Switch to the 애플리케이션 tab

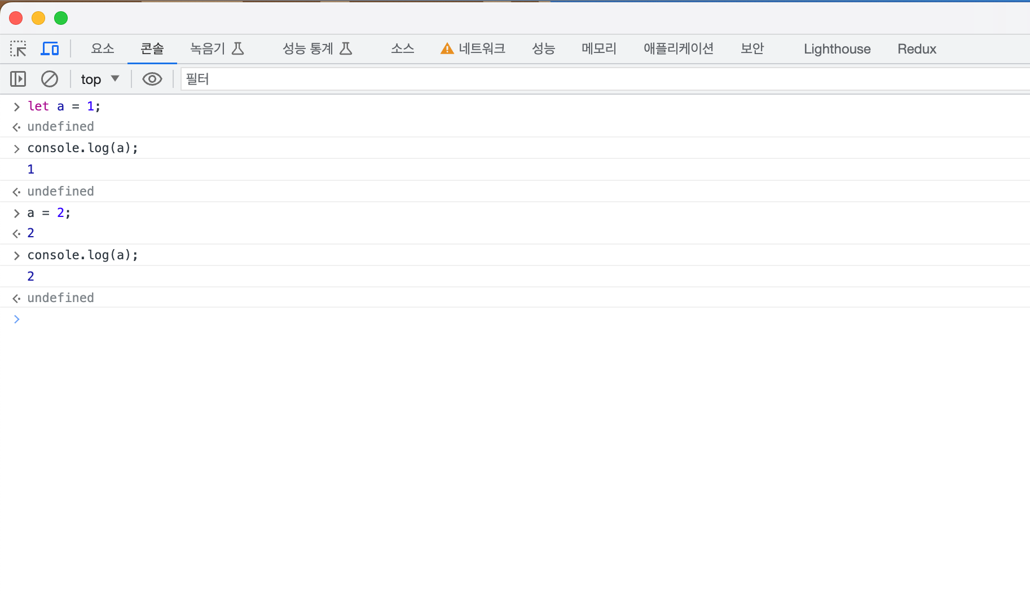coord(679,48)
